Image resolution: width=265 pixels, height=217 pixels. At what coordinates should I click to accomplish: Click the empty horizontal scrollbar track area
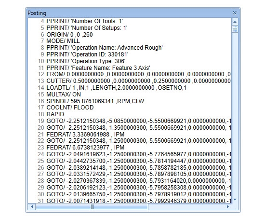pos(186,206)
